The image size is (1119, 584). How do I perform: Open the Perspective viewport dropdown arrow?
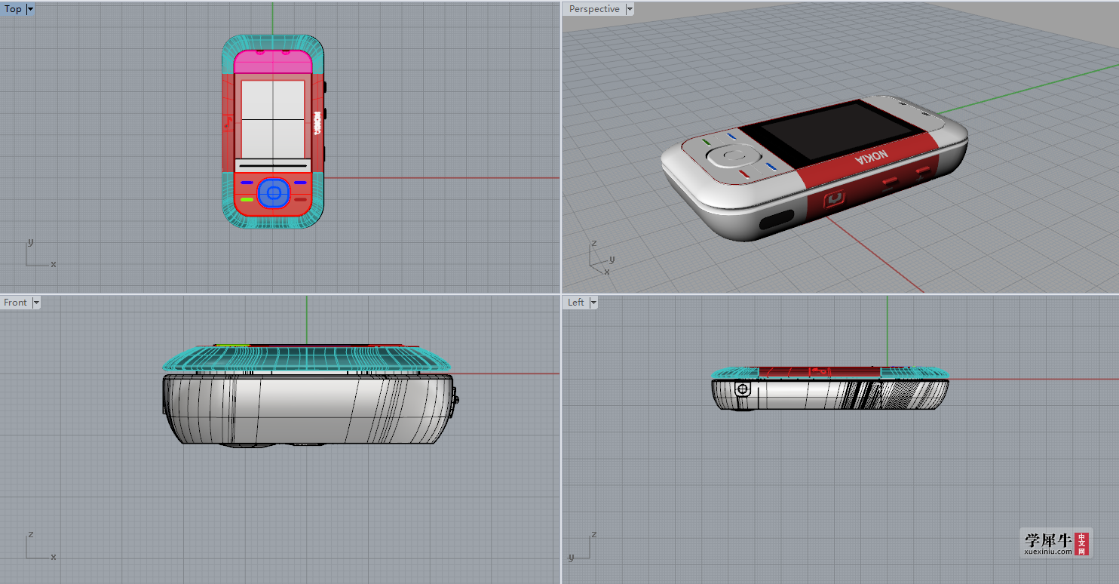[630, 9]
